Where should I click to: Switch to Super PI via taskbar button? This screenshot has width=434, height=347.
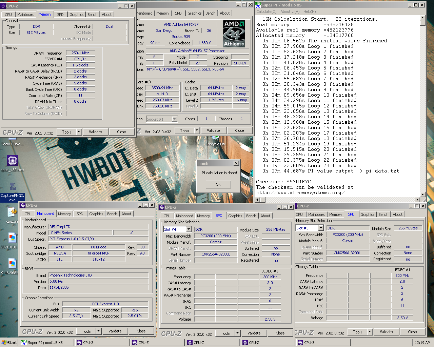point(47,343)
